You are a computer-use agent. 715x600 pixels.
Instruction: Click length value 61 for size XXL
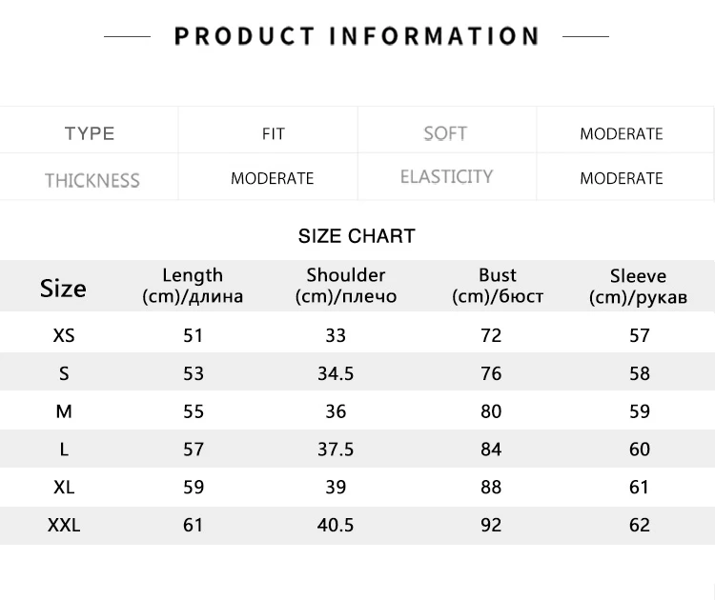[193, 525]
